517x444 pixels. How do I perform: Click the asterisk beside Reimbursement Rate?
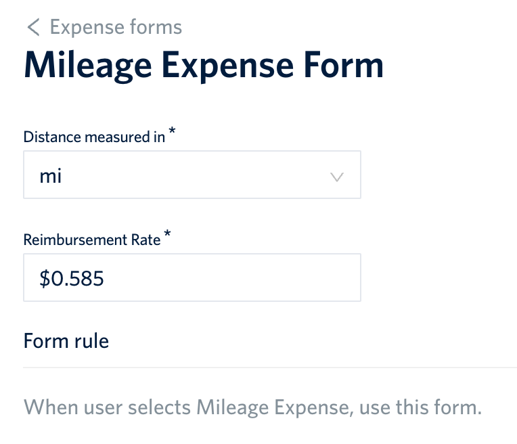click(167, 236)
